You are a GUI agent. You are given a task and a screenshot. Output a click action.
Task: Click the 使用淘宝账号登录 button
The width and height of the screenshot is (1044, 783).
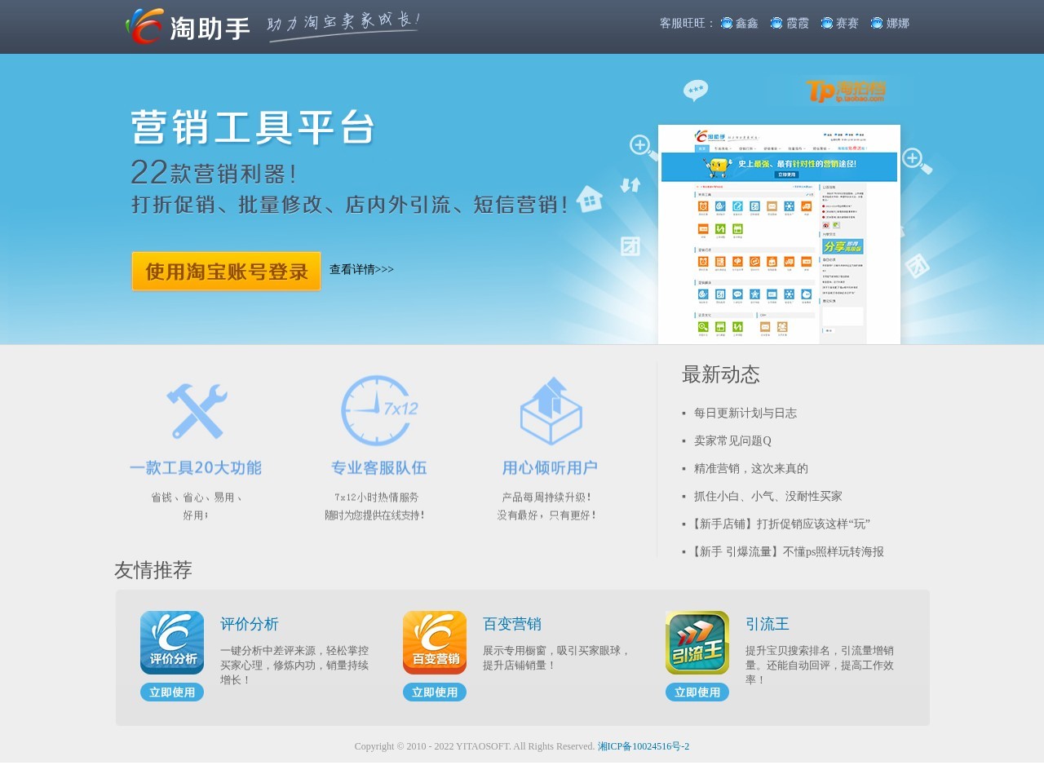pyautogui.click(x=226, y=271)
